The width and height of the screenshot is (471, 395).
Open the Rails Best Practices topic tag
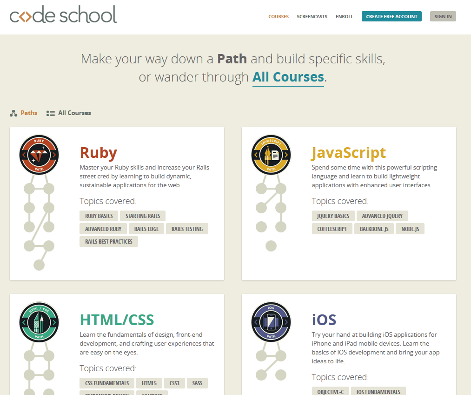(x=109, y=242)
